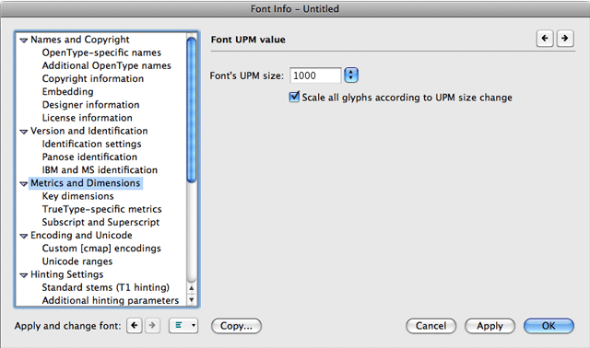
Task: Collapse the Names and Copyright section
Action: point(24,40)
